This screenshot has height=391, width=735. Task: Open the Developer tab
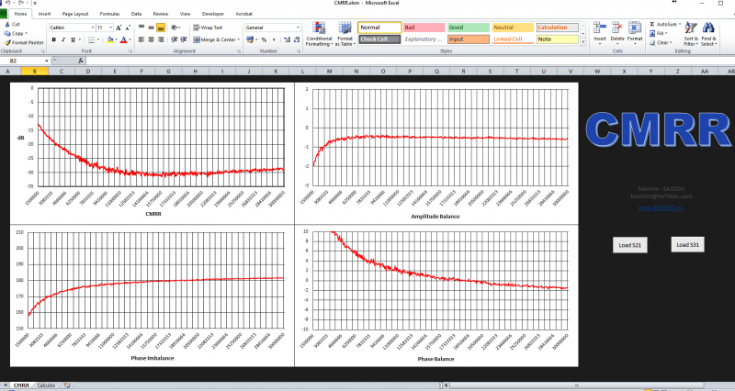pyautogui.click(x=213, y=14)
